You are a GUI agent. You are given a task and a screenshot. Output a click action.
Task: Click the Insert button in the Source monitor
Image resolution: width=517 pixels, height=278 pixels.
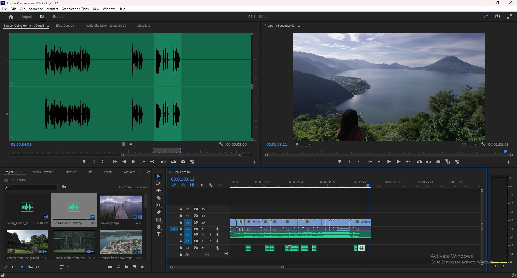point(164,162)
